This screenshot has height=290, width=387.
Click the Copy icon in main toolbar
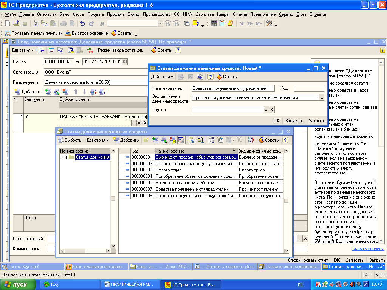[x=44, y=24]
